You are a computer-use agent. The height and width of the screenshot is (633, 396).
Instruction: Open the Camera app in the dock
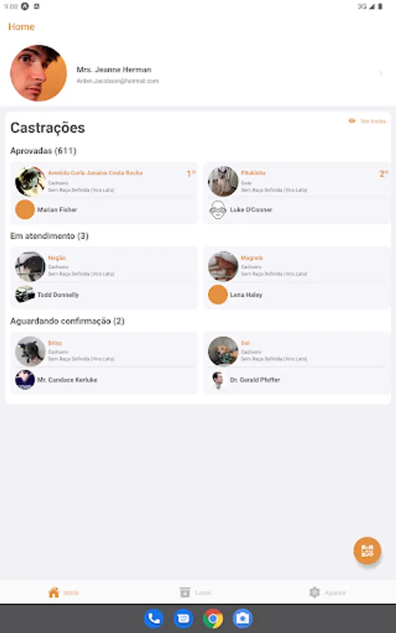point(243,618)
